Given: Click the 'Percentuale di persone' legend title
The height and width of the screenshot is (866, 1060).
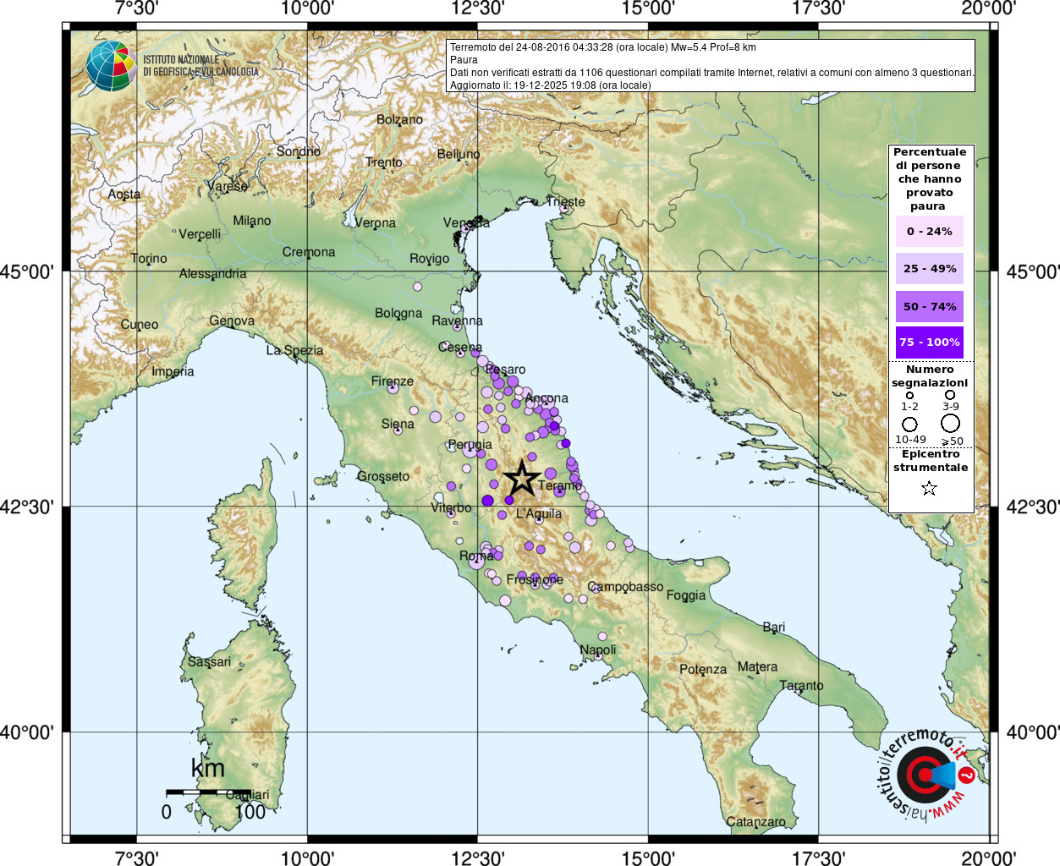Looking at the screenshot, I should (930, 178).
